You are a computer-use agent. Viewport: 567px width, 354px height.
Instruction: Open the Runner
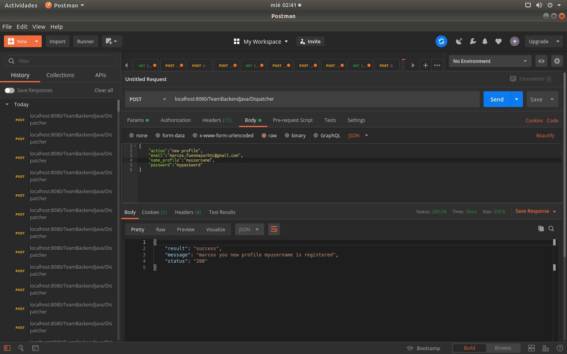(85, 41)
